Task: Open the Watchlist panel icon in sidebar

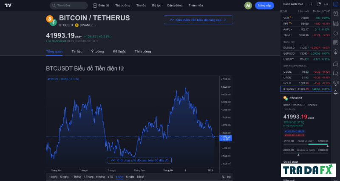Action: 335,4
